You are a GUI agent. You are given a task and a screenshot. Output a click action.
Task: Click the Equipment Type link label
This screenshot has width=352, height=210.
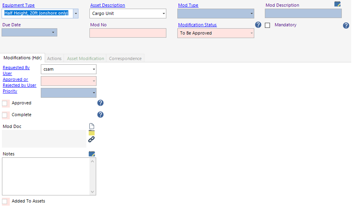click(x=19, y=5)
